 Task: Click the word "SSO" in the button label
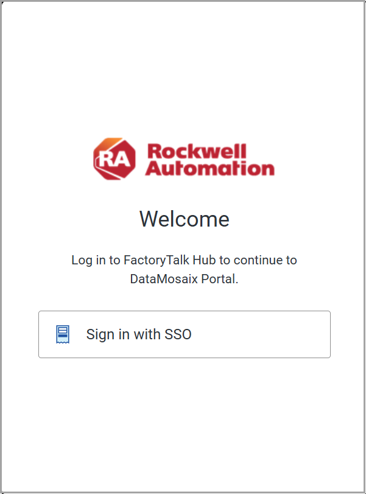pyautogui.click(x=178, y=334)
